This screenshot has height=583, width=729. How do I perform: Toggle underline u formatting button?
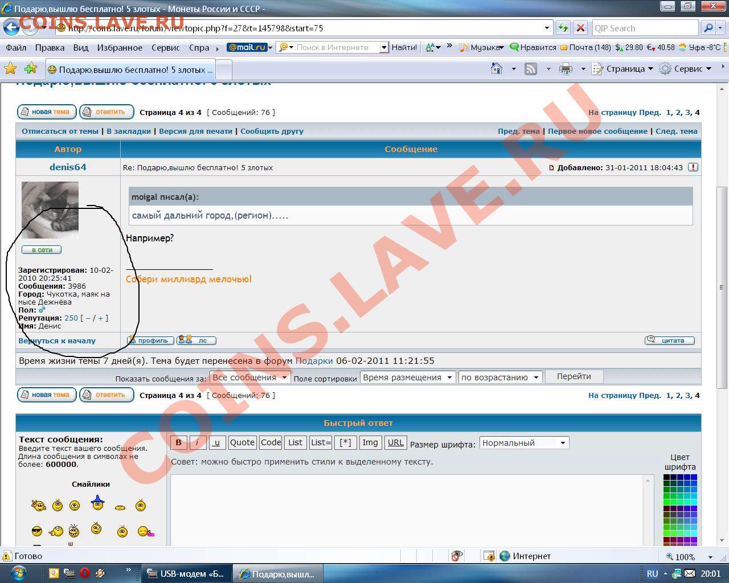[217, 442]
